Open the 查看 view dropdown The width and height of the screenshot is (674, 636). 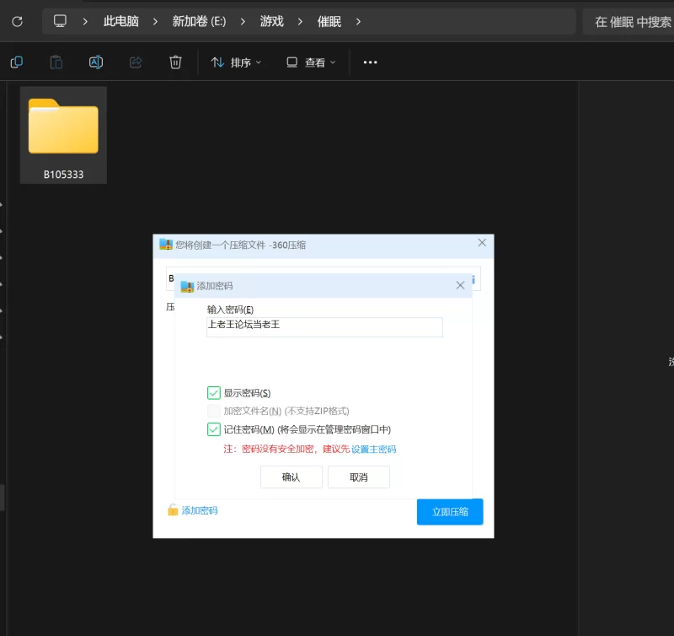tap(311, 62)
